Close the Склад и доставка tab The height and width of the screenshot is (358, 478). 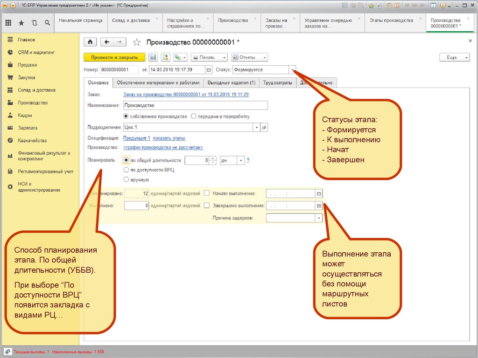(157, 19)
